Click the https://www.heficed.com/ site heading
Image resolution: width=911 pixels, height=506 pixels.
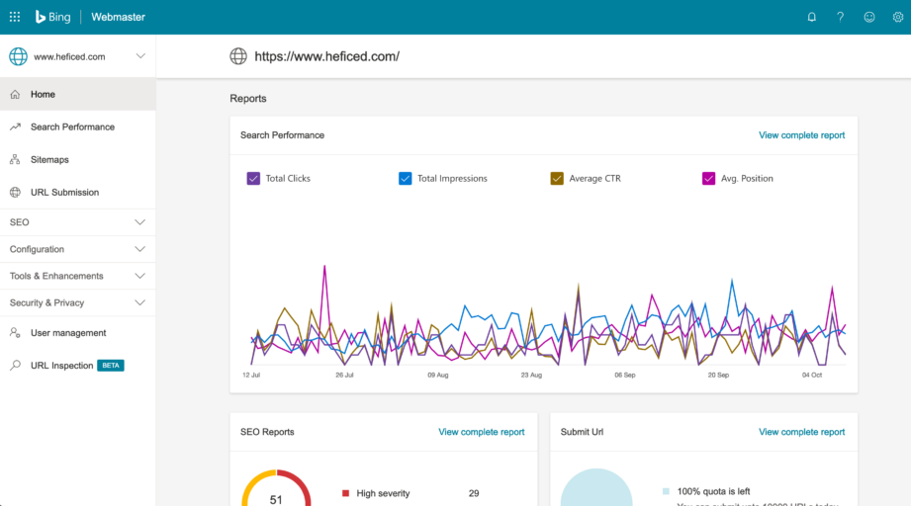coord(326,56)
